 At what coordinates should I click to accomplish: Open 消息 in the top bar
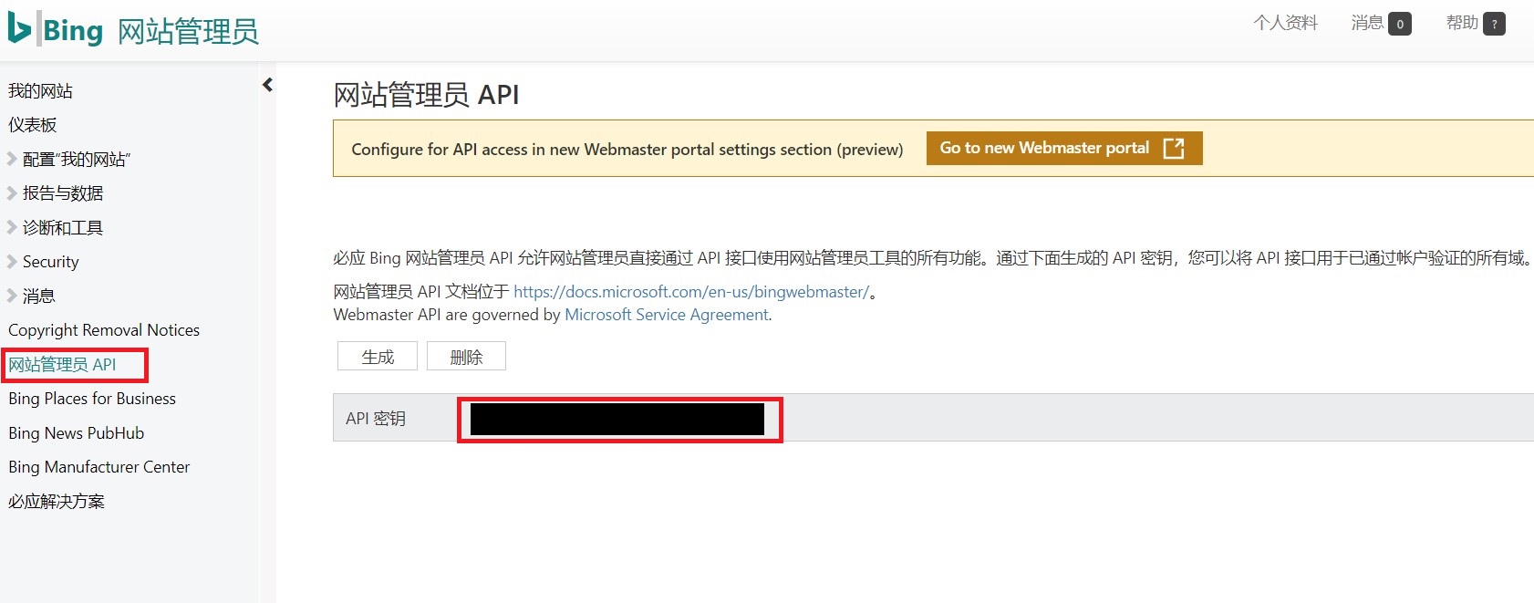click(1367, 23)
